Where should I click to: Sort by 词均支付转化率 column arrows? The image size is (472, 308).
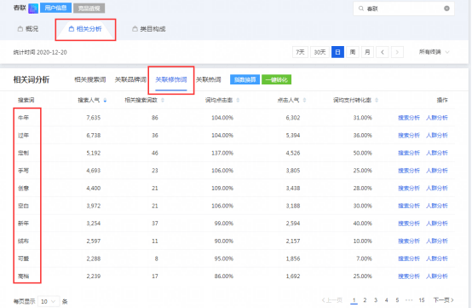(377, 100)
